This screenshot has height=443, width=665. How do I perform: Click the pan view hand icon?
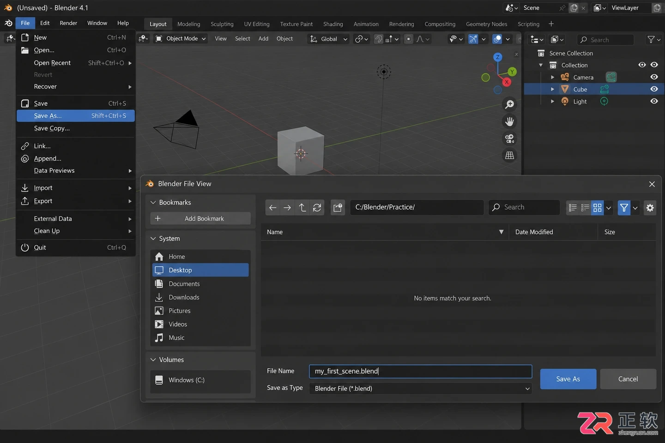click(x=510, y=121)
